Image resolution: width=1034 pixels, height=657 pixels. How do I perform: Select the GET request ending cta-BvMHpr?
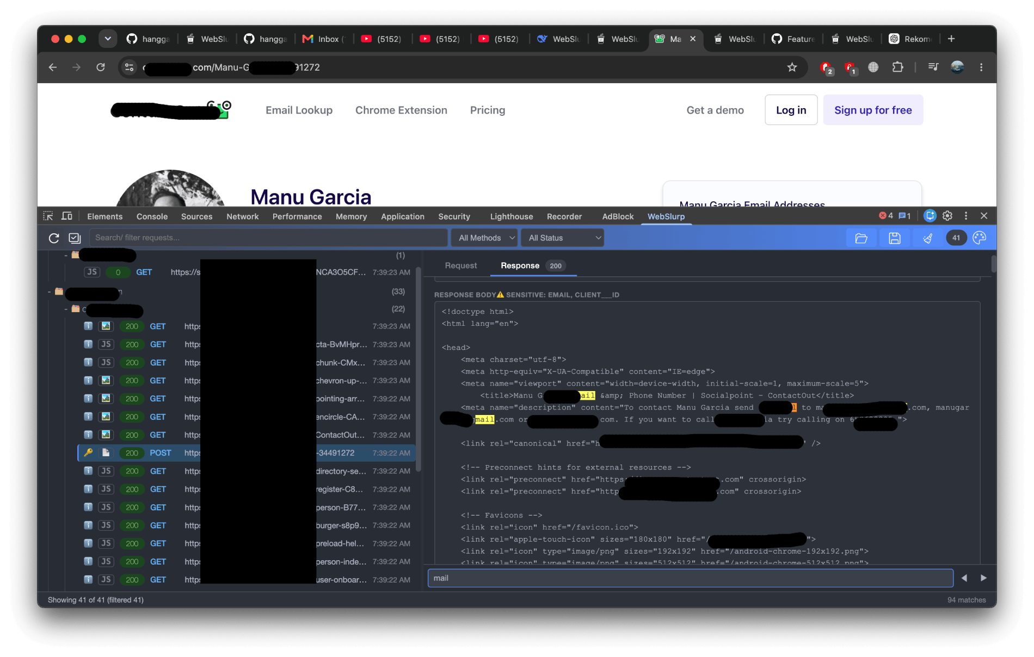tap(247, 344)
